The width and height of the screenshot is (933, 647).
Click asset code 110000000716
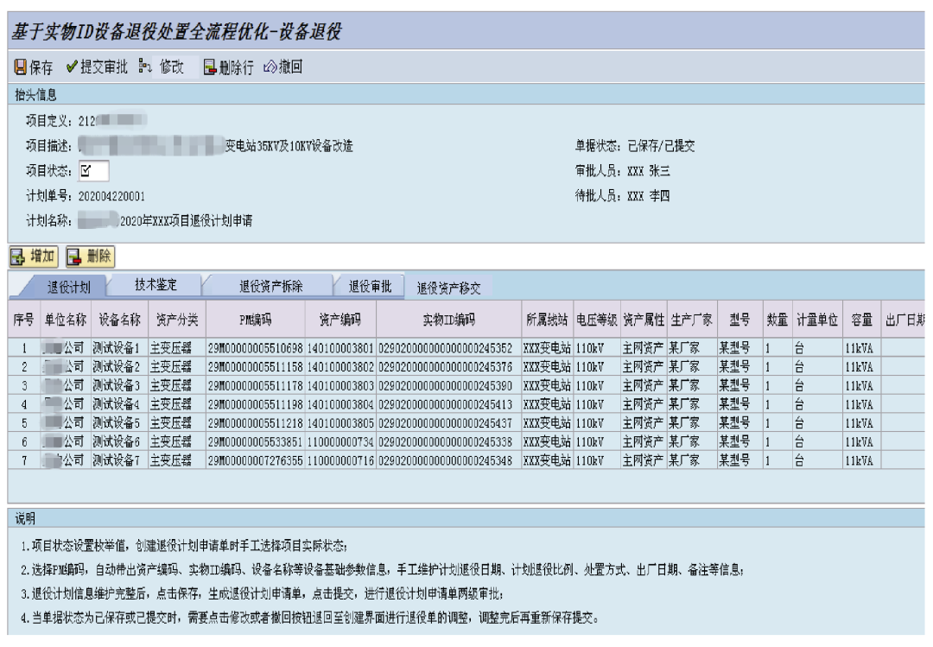pos(340,460)
